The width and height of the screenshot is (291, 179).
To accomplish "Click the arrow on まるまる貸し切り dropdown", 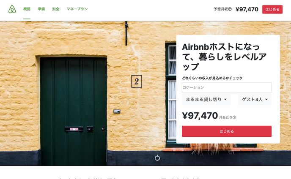I will coord(225,100).
